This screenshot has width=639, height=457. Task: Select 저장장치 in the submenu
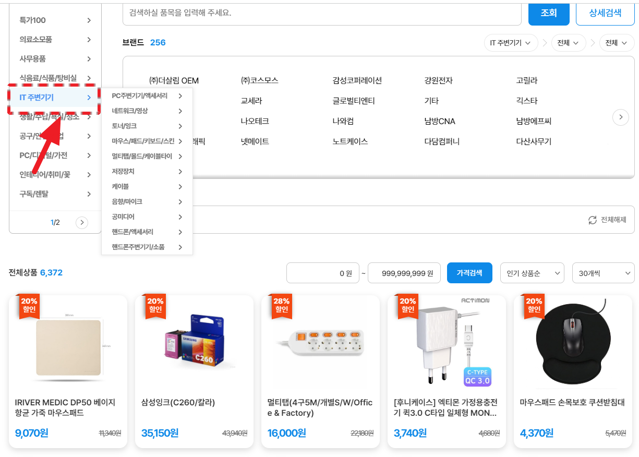[x=123, y=172]
